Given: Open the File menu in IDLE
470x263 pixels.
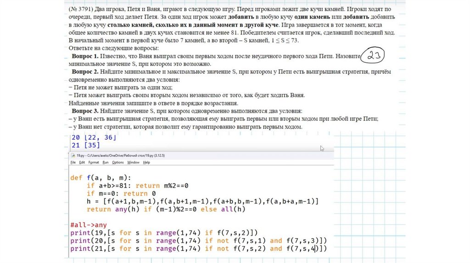Looking at the screenshot, I should (x=73, y=163).
